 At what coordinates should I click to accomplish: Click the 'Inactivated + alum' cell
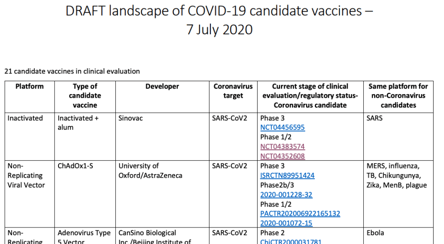coord(78,122)
